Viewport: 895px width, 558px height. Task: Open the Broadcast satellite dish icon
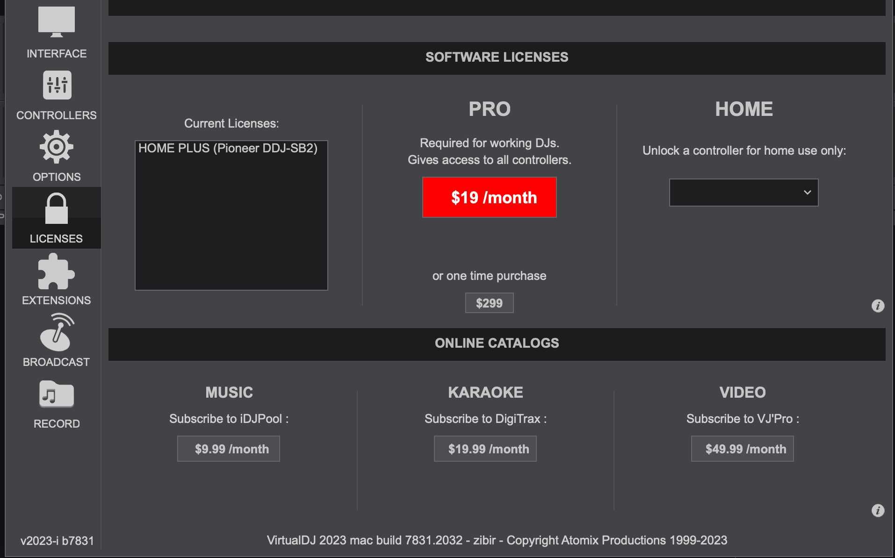[57, 332]
